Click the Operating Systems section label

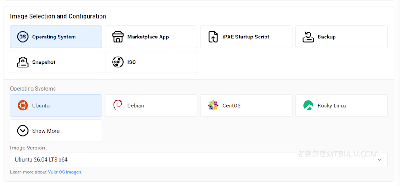coord(33,89)
